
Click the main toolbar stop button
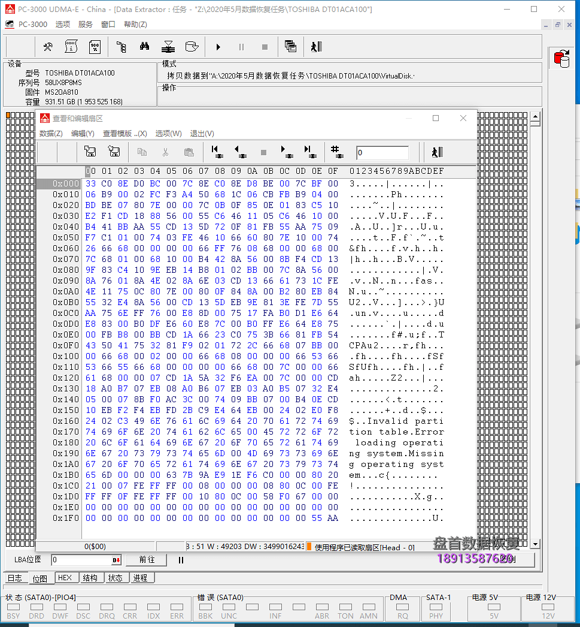(x=264, y=47)
